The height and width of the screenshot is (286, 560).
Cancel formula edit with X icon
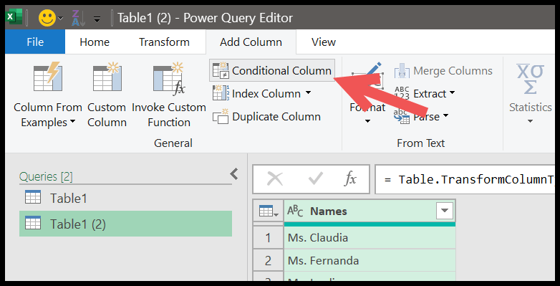coord(275,178)
